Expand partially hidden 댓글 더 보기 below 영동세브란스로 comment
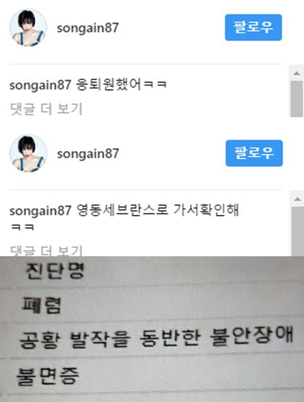This screenshot has height=402, width=304. (46, 250)
